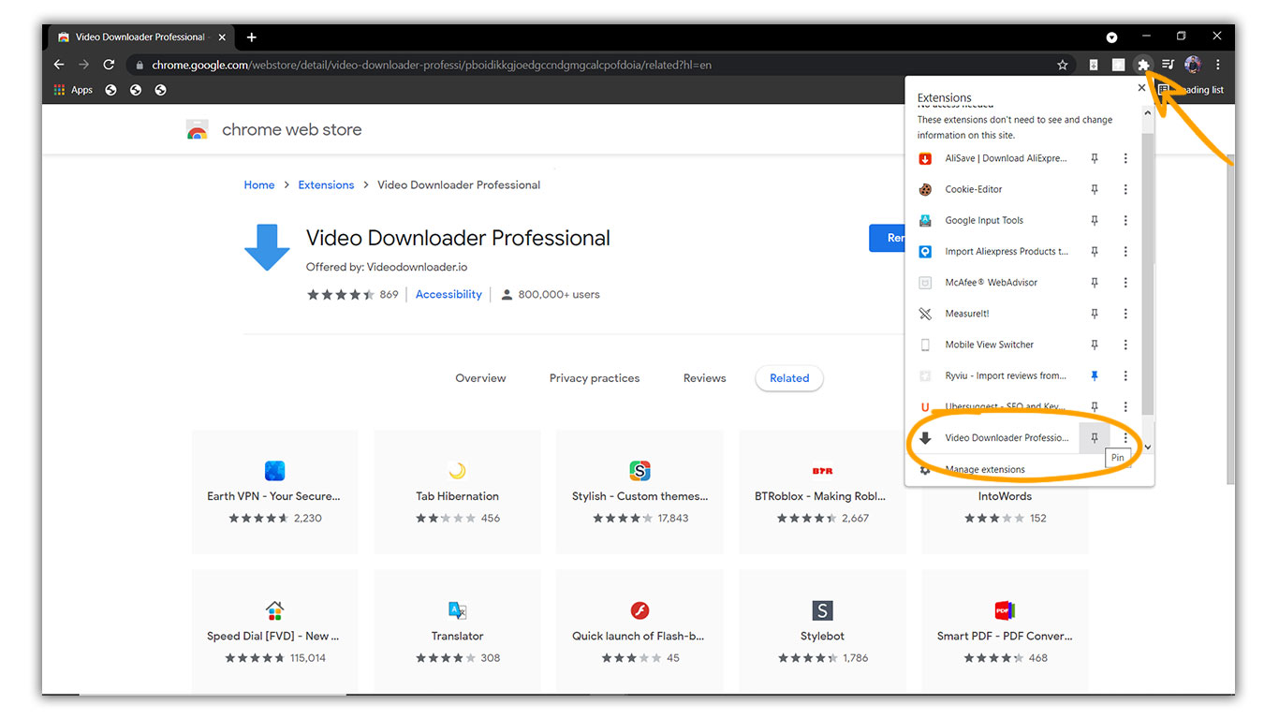Viewport: 1279px width, 719px height.
Task: Open more actions for Cookie-Editor
Action: (x=1125, y=189)
